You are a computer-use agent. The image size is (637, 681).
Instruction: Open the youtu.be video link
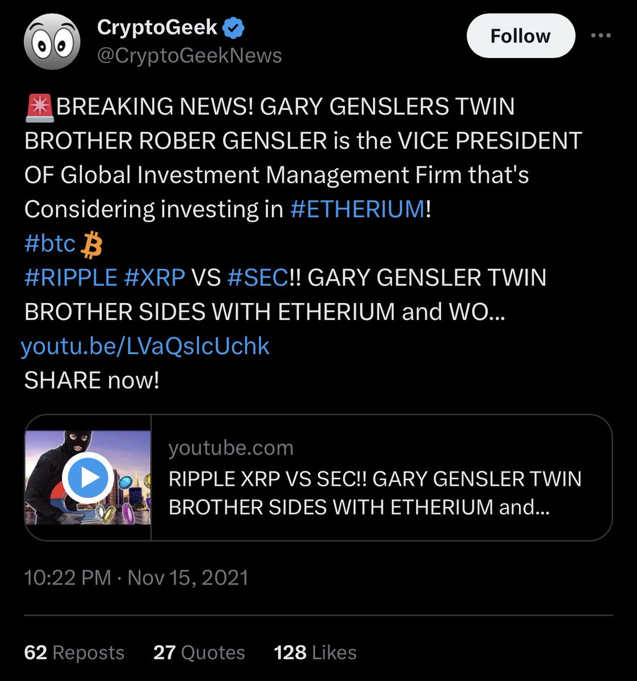tap(145, 346)
